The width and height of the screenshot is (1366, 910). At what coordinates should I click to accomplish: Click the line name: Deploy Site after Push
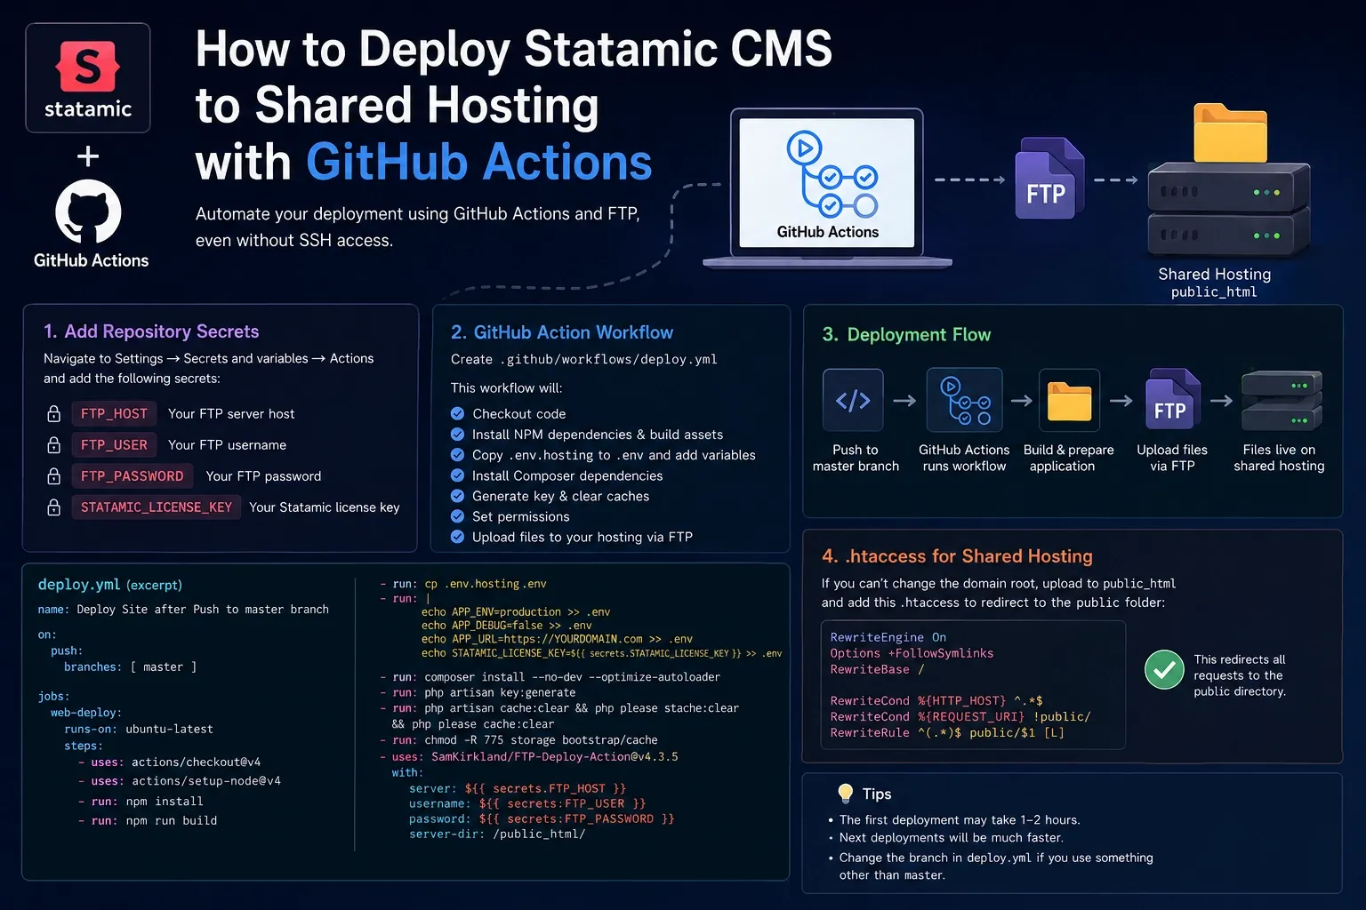click(x=183, y=610)
